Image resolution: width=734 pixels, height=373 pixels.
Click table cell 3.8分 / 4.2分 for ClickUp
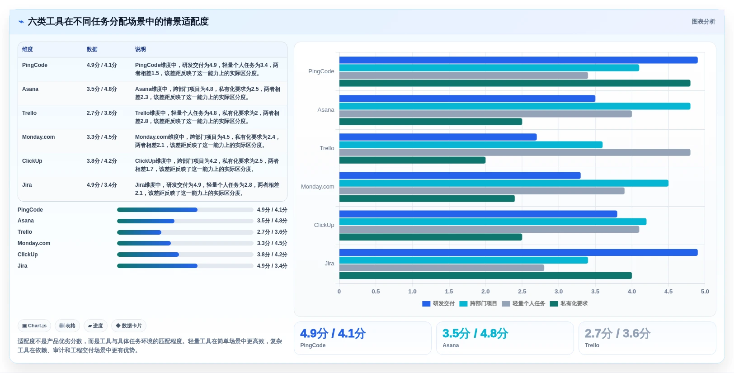pos(102,161)
